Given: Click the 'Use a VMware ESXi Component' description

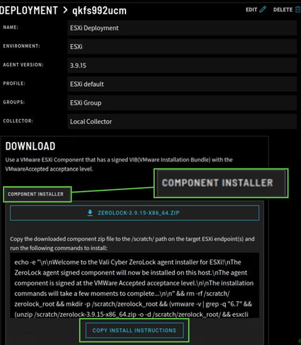Looking at the screenshot, I should (119, 165).
